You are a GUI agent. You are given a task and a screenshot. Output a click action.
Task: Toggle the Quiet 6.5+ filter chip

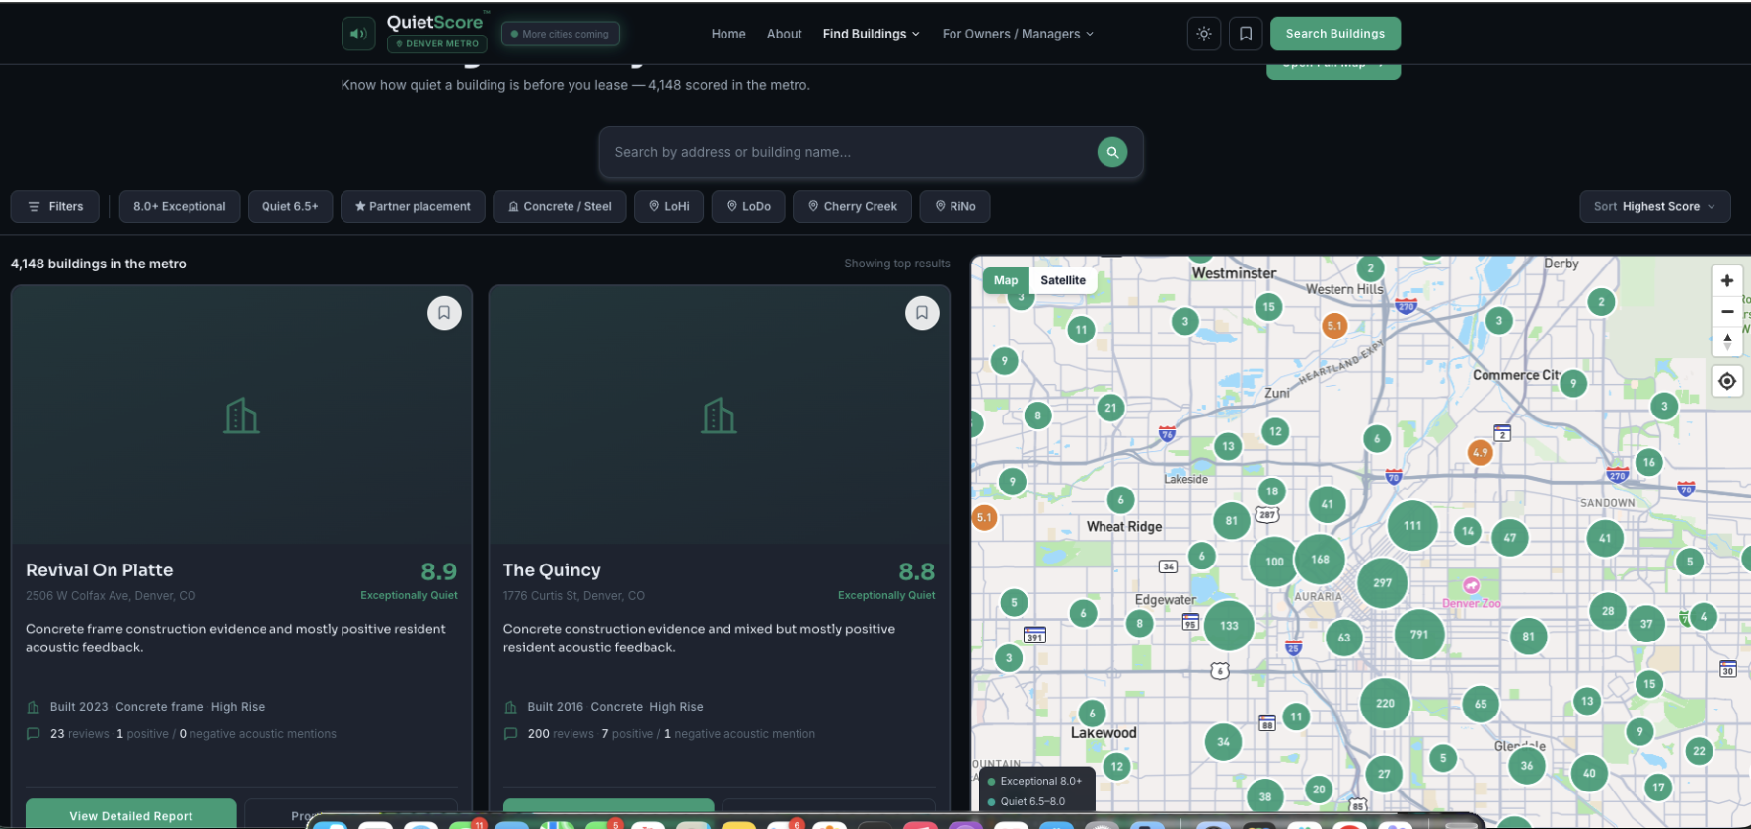coord(290,207)
